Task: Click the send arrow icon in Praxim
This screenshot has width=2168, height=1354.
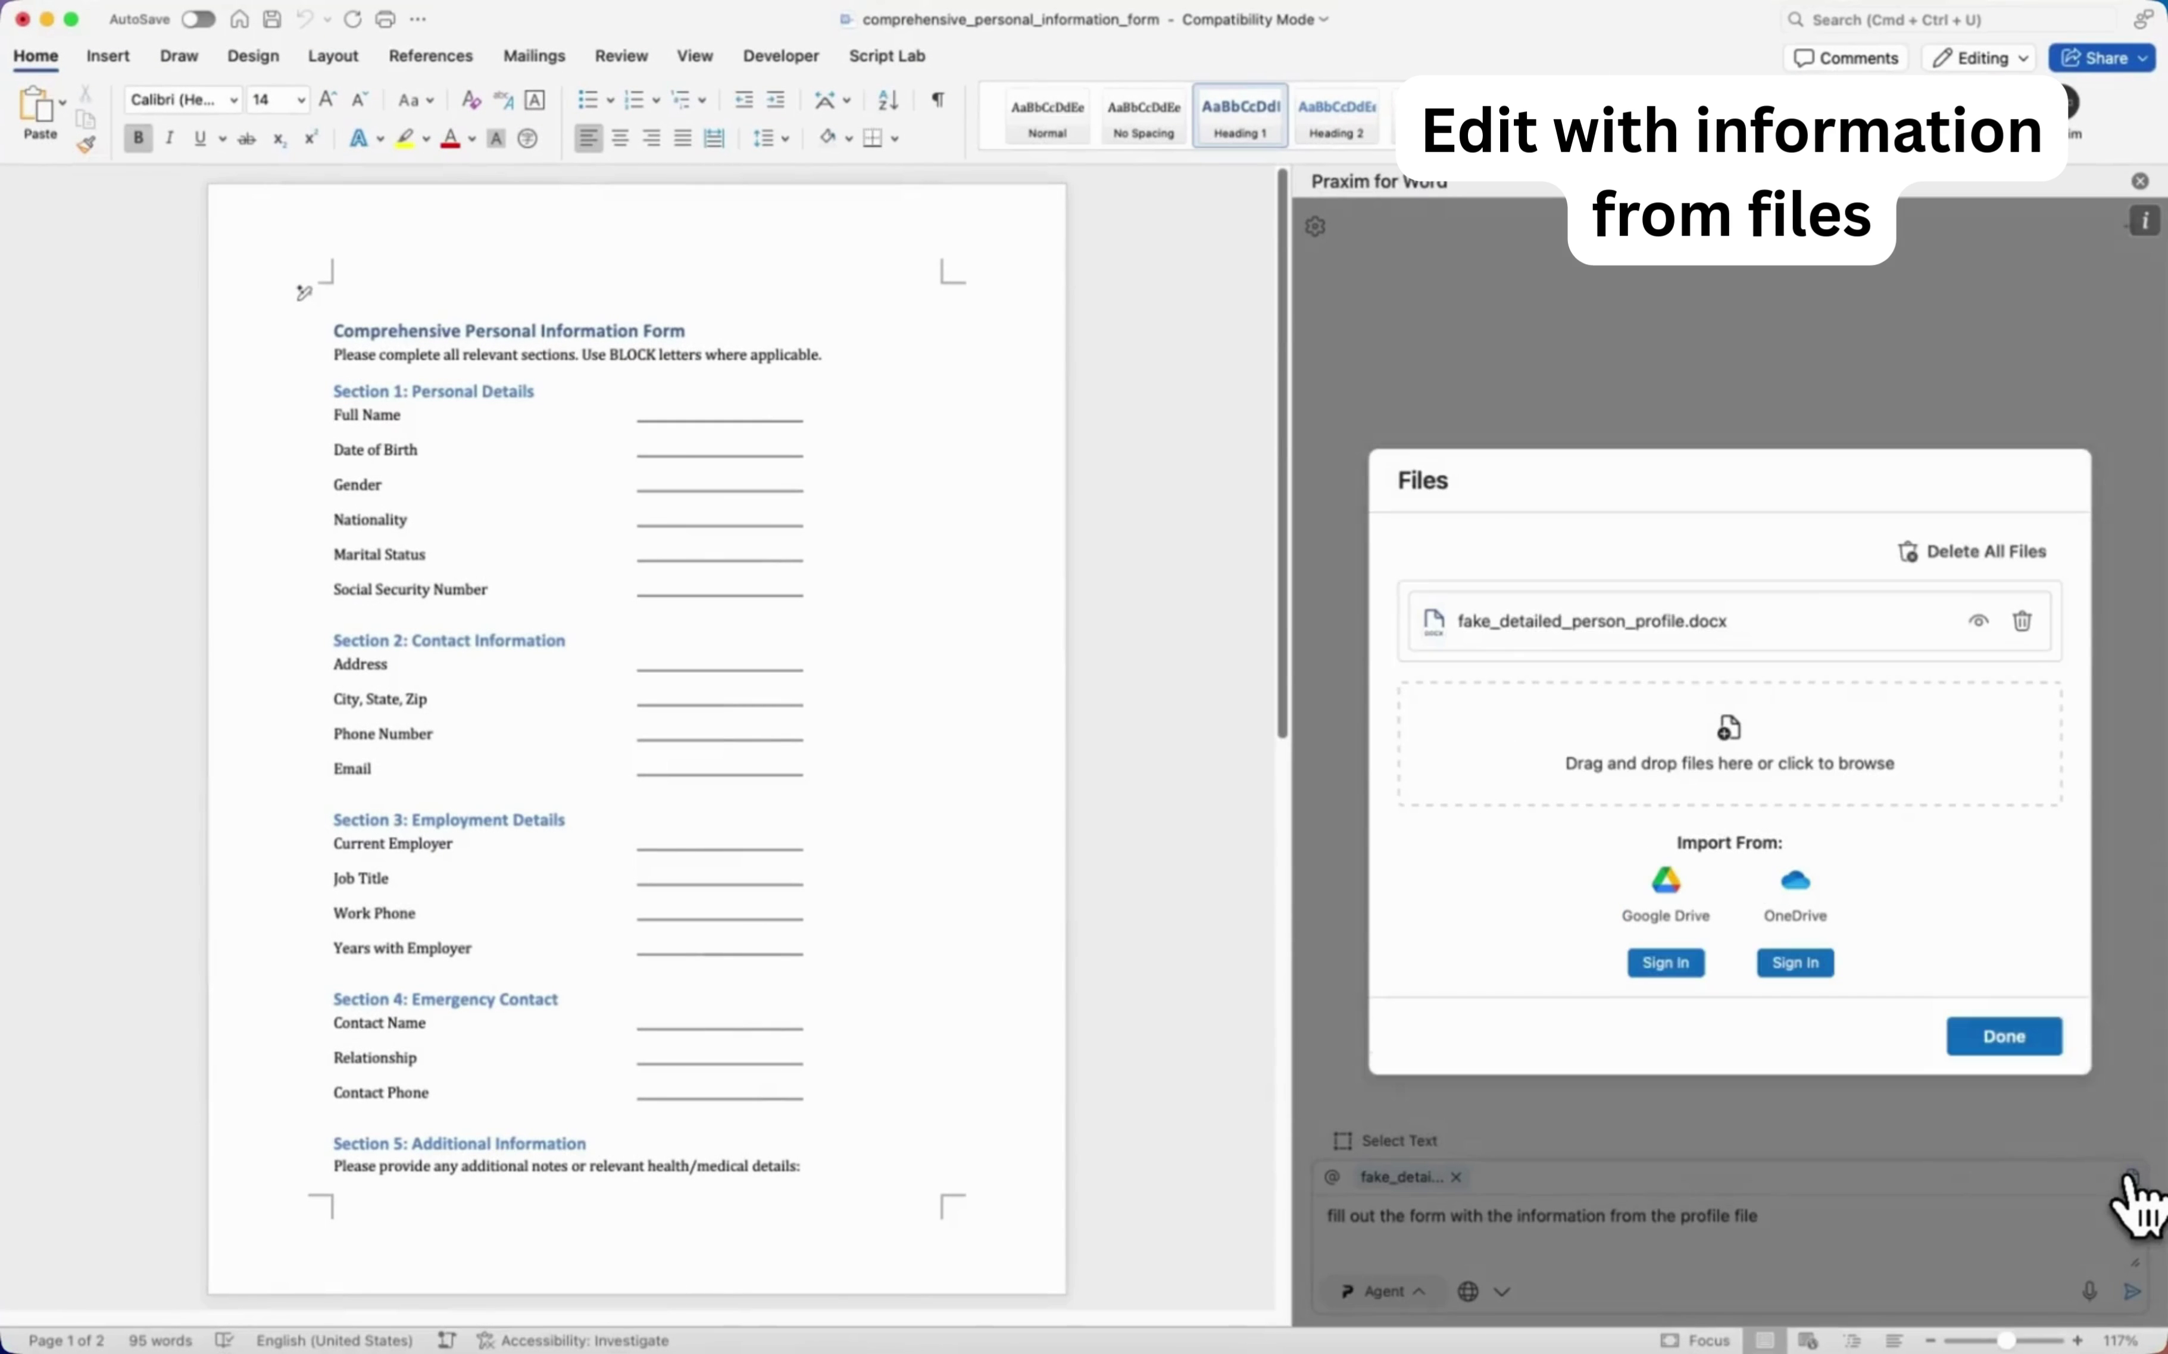Action: point(2132,1290)
